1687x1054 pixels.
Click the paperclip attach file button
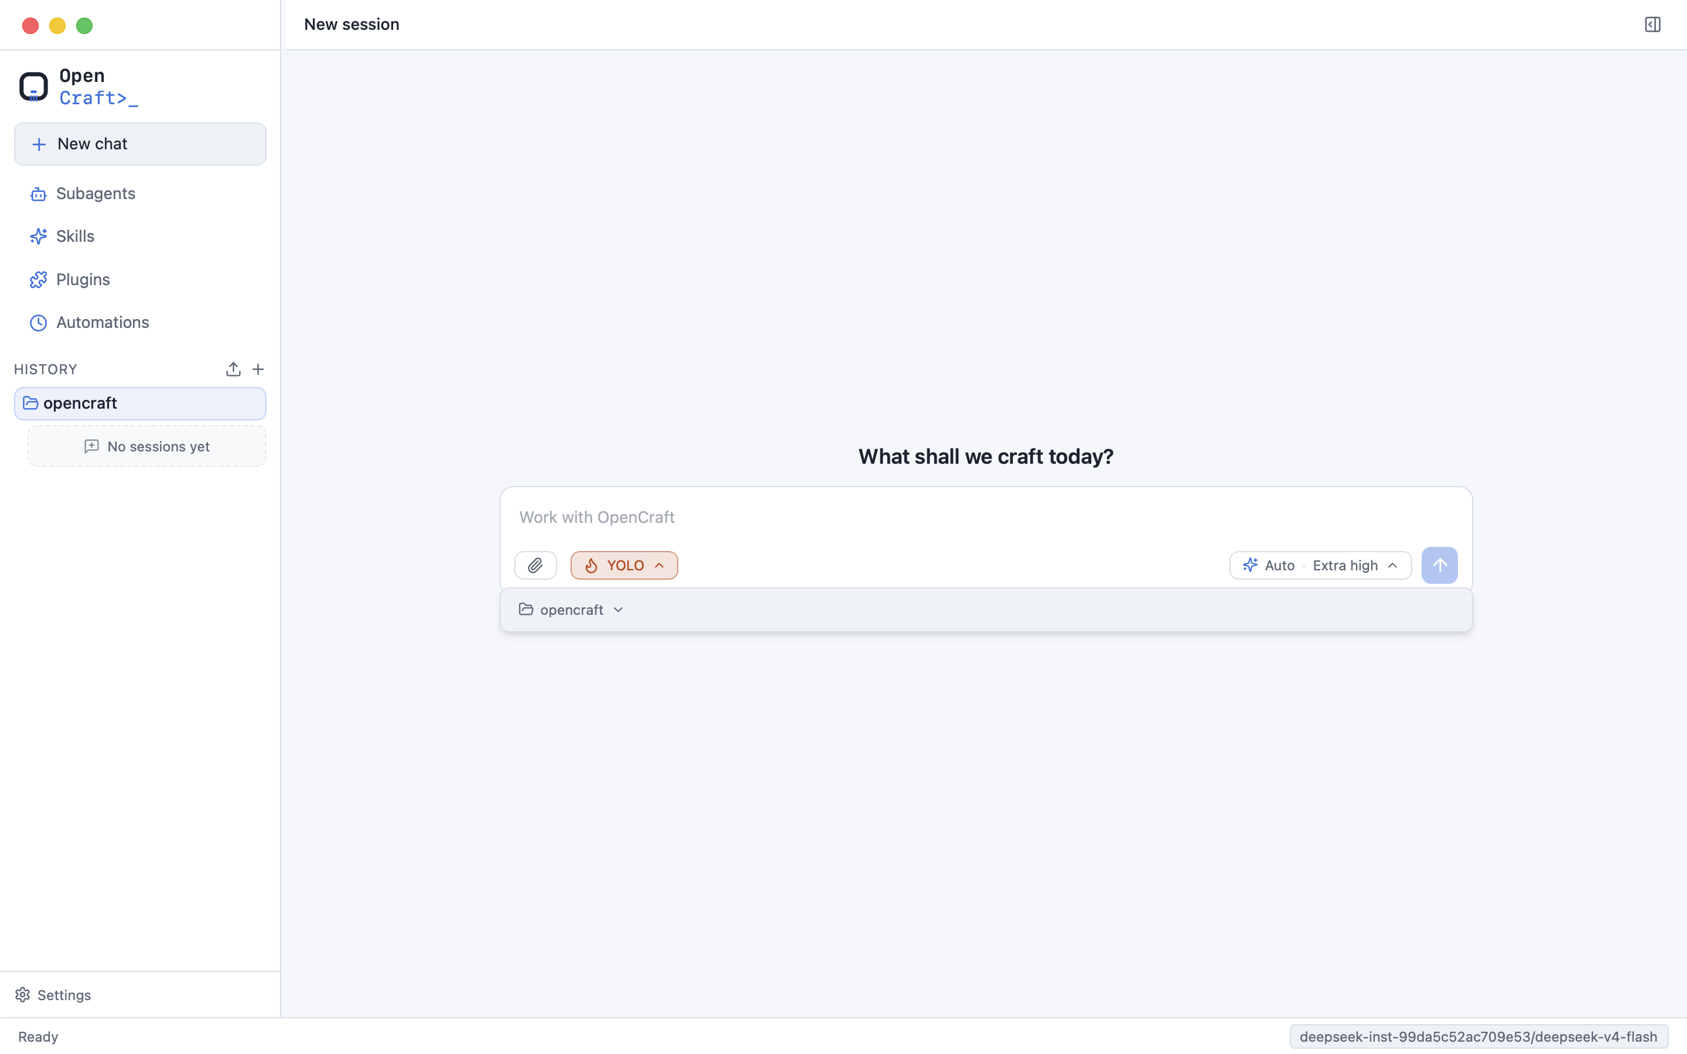(535, 565)
